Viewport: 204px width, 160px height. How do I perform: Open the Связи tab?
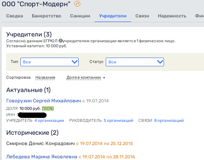pos(142,16)
